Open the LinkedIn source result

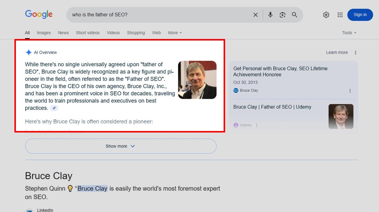(x=45, y=210)
